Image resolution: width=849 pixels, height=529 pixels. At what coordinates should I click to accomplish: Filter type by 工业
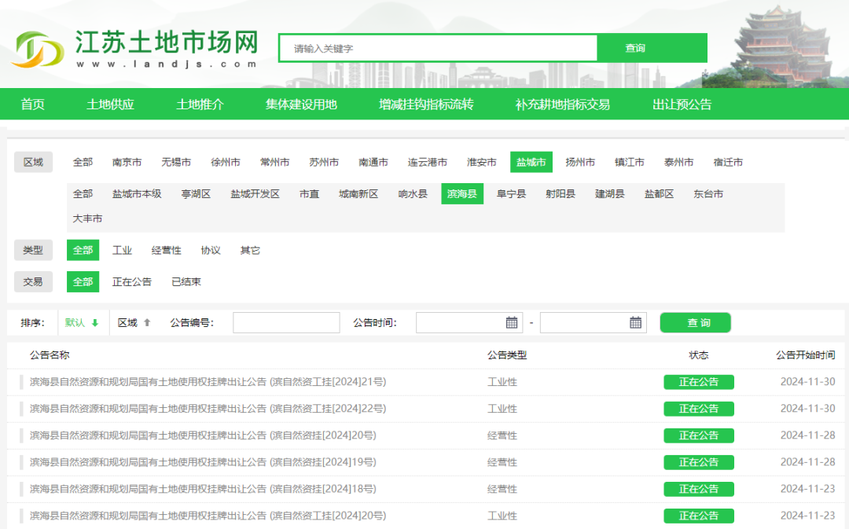pos(122,250)
